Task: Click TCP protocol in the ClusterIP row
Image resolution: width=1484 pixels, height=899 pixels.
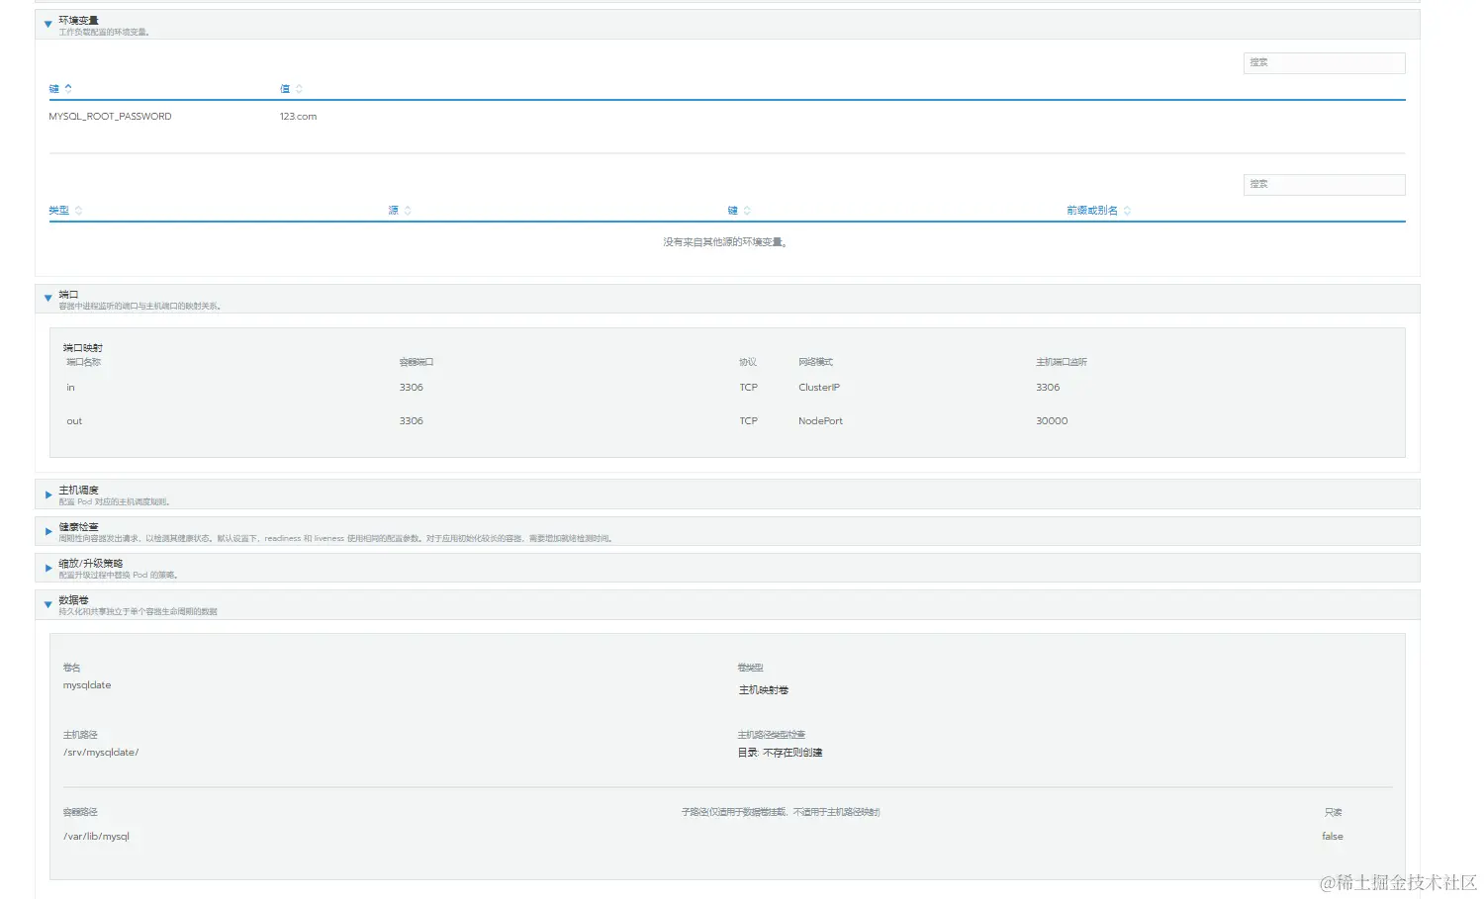Action: (748, 388)
